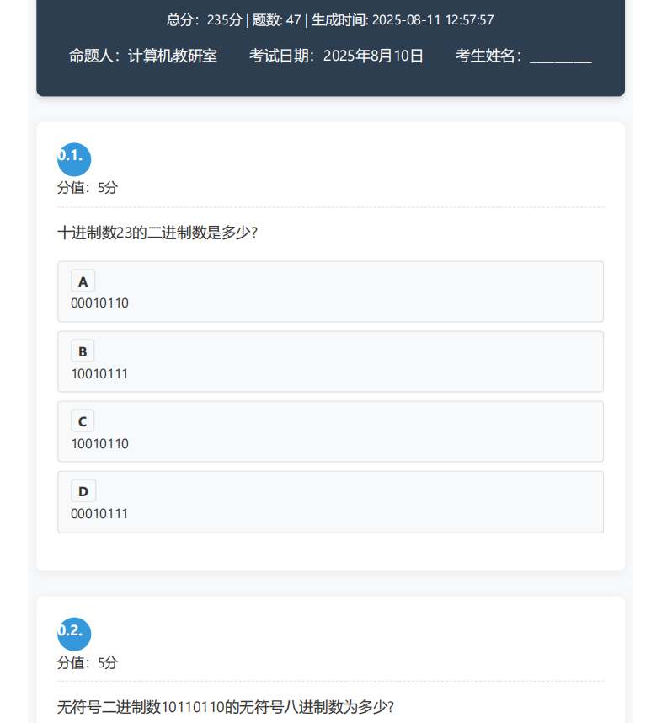Screen dimensions: 651x723
Task: Select answer text 00010111
Action: tap(99, 513)
